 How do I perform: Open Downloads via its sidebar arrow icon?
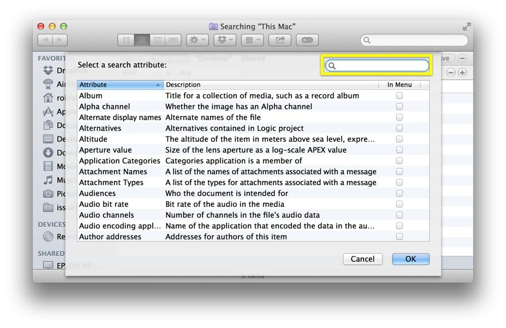(48, 153)
